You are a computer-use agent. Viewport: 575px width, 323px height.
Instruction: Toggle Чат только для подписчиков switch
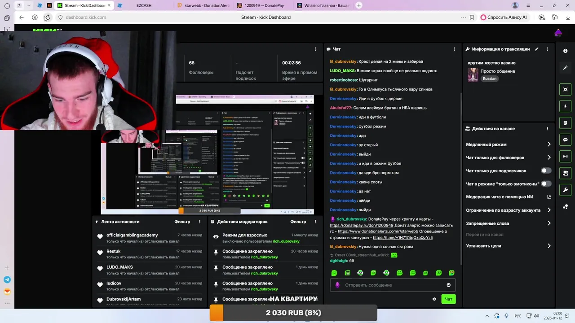click(x=546, y=170)
